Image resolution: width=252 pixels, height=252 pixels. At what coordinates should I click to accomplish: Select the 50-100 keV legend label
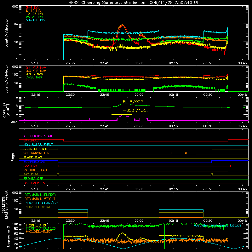(36, 20)
